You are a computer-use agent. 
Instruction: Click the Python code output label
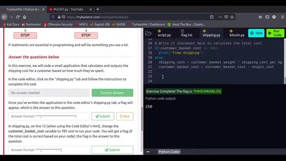(160, 98)
